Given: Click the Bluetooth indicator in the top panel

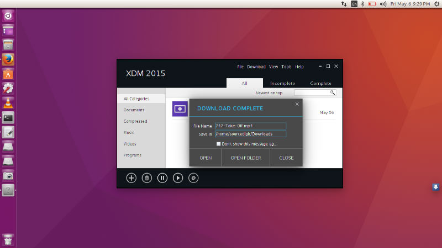Looking at the screenshot, I should coord(363,4).
